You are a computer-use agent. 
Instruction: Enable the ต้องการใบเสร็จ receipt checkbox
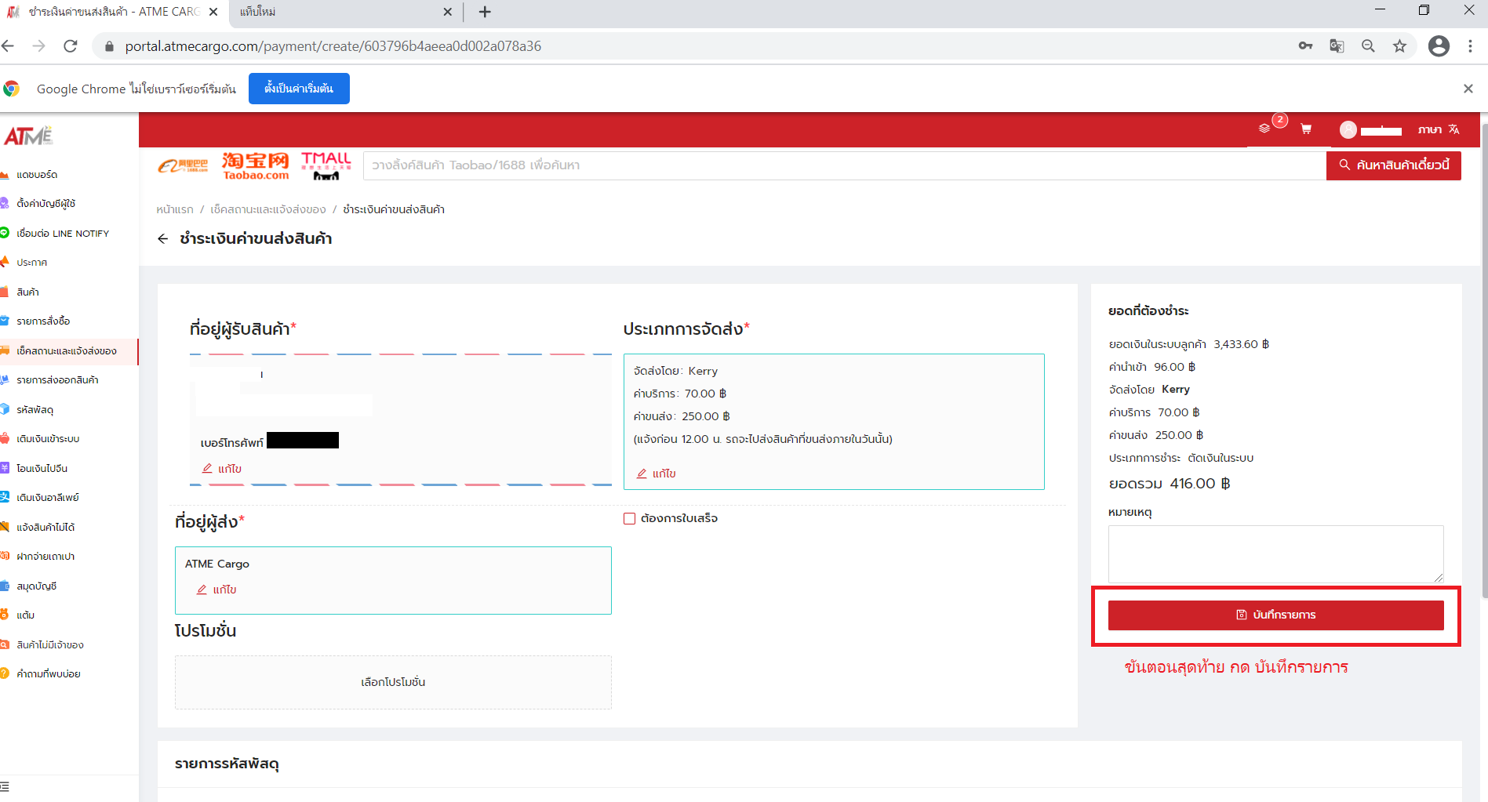[x=629, y=518]
